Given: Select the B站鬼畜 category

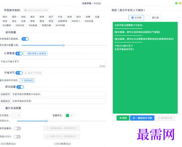Looking at the screenshot, I should pyautogui.click(x=31, y=25).
